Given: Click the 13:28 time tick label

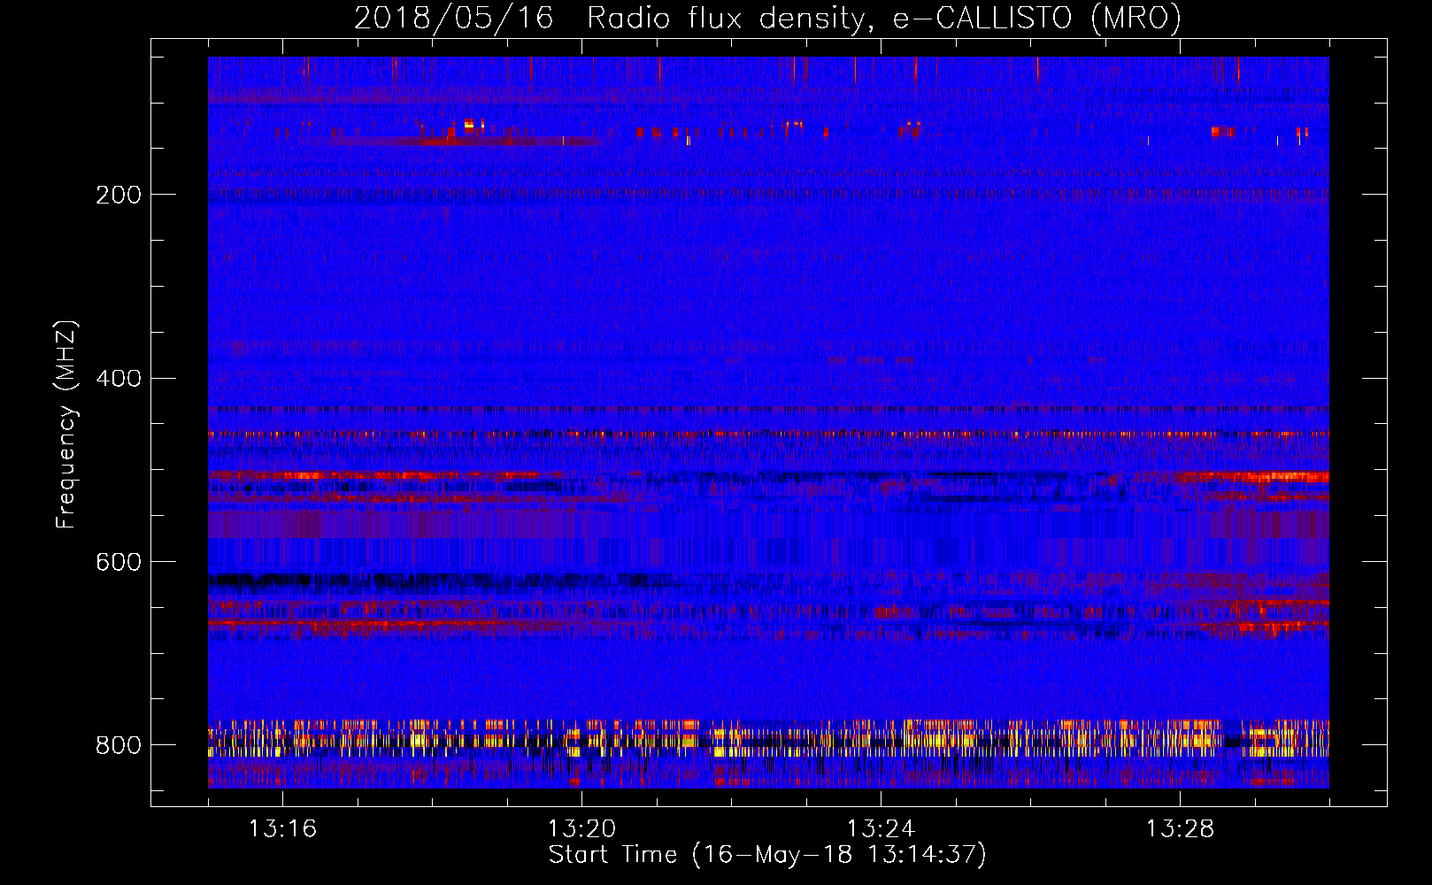Looking at the screenshot, I should [x=1180, y=828].
